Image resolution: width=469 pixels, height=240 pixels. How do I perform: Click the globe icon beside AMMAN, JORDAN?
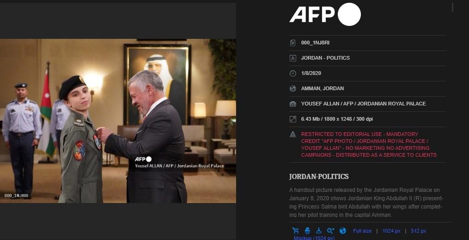(x=293, y=89)
